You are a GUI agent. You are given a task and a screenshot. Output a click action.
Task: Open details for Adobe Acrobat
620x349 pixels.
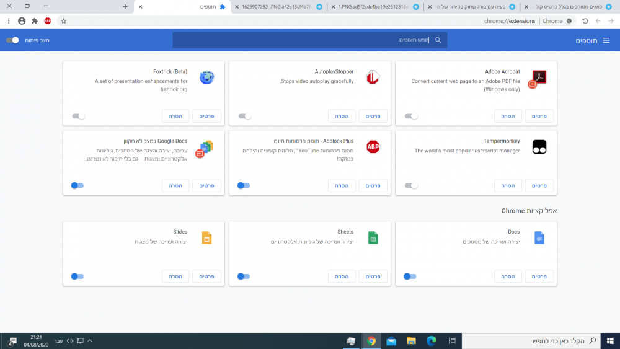pos(539,116)
